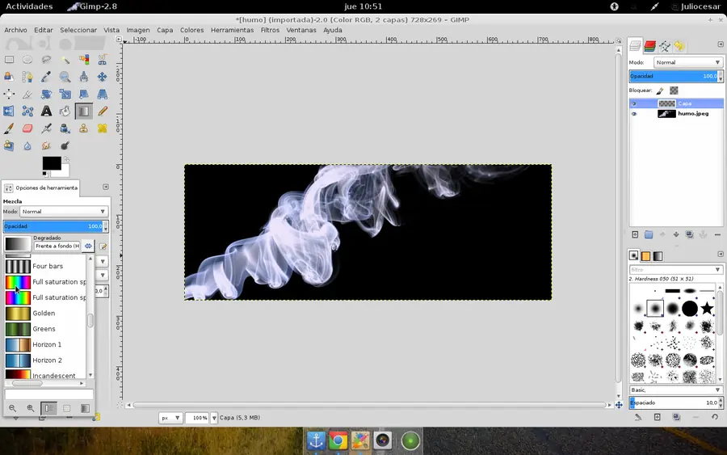Open the zoom percentage dropdown at 100%
This screenshot has width=727, height=455.
pyautogui.click(x=214, y=418)
